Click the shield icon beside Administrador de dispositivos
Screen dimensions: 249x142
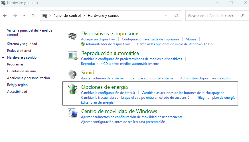coord(83,44)
